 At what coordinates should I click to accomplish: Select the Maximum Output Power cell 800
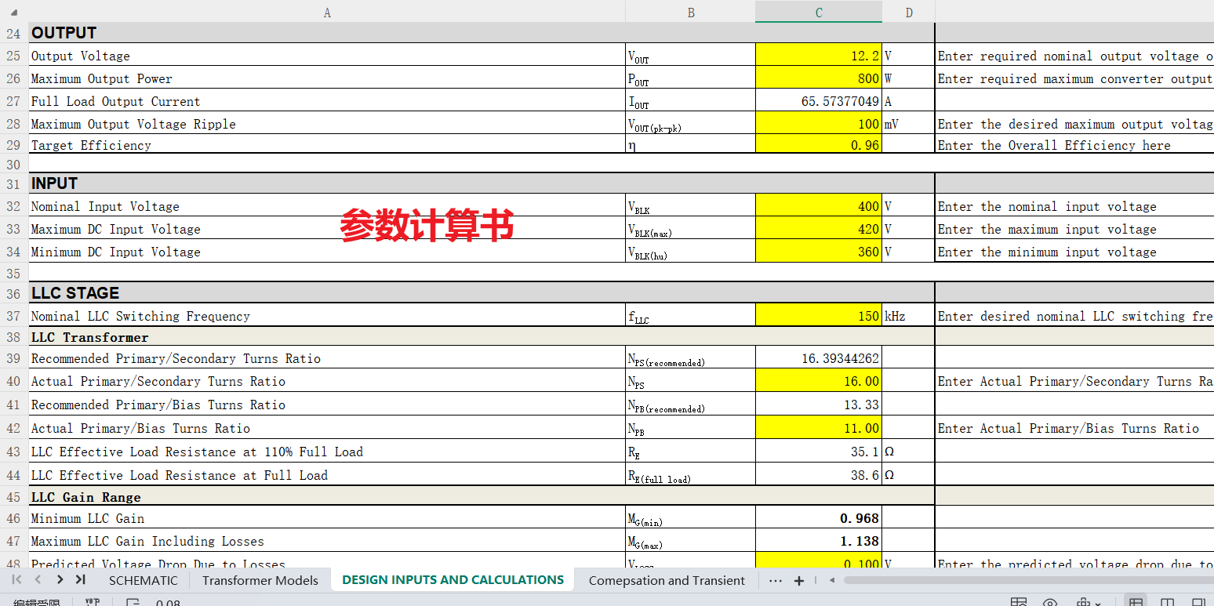pyautogui.click(x=818, y=78)
